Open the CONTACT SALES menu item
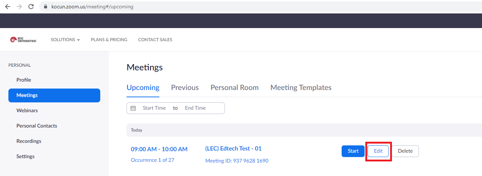Viewport: 482px width, 176px height. click(155, 40)
